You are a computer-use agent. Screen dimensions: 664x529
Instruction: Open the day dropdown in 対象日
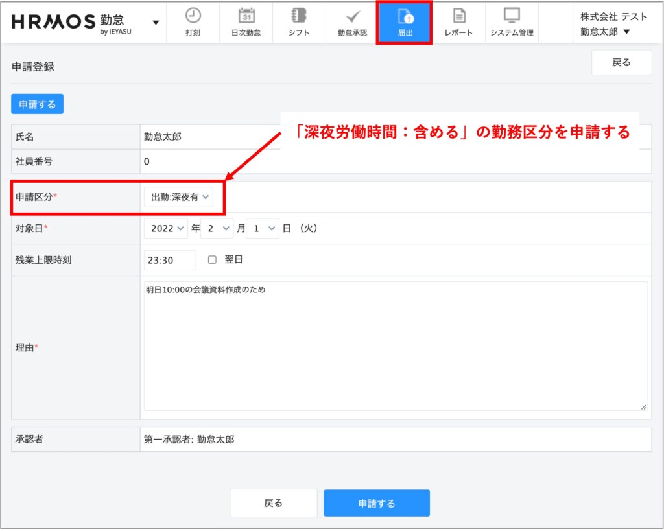[263, 228]
